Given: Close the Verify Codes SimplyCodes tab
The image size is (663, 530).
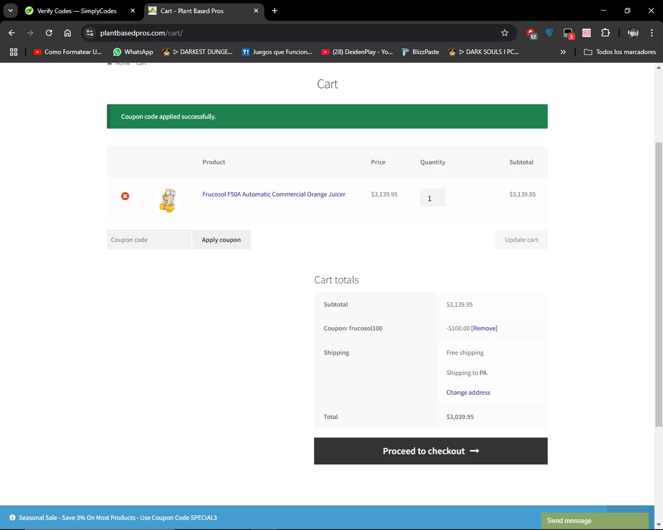Looking at the screenshot, I should pyautogui.click(x=133, y=11).
